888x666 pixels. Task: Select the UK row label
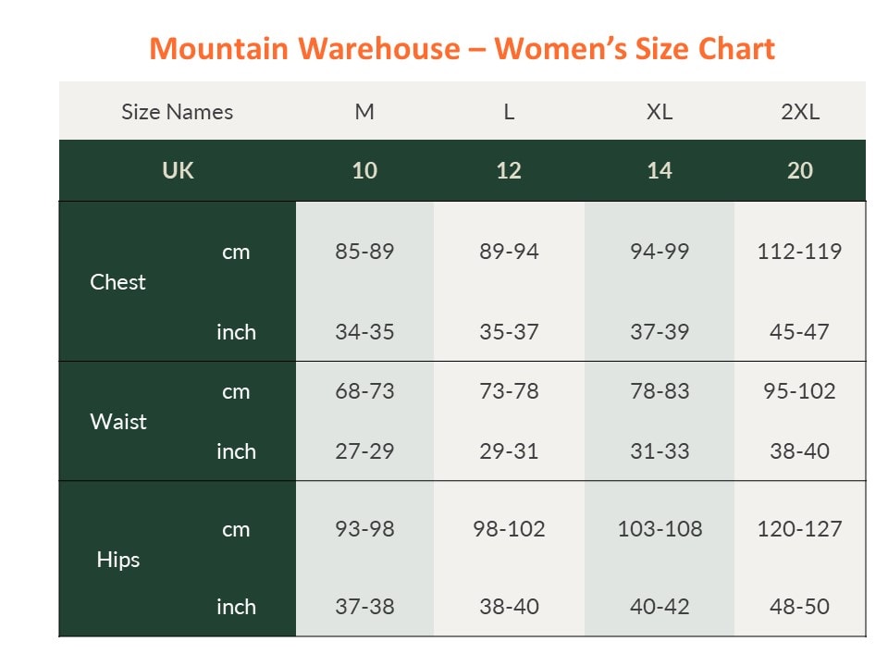pos(177,170)
